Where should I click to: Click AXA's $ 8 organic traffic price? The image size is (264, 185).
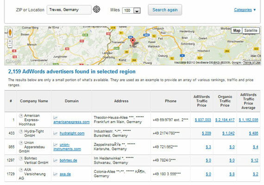pos(232,174)
